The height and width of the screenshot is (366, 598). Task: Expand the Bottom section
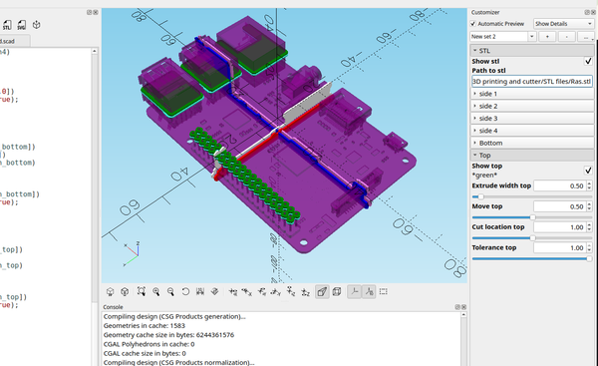pyautogui.click(x=532, y=143)
